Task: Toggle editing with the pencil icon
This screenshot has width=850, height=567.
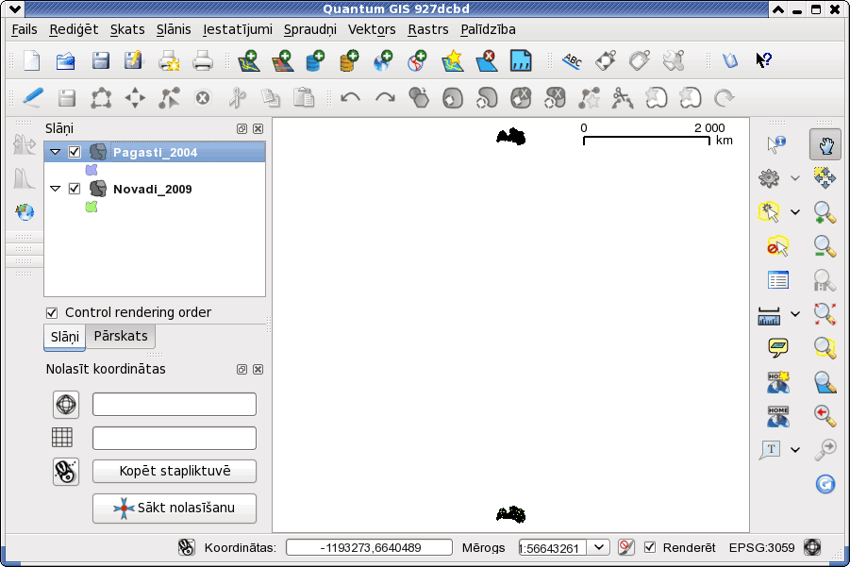Action: pyautogui.click(x=33, y=97)
